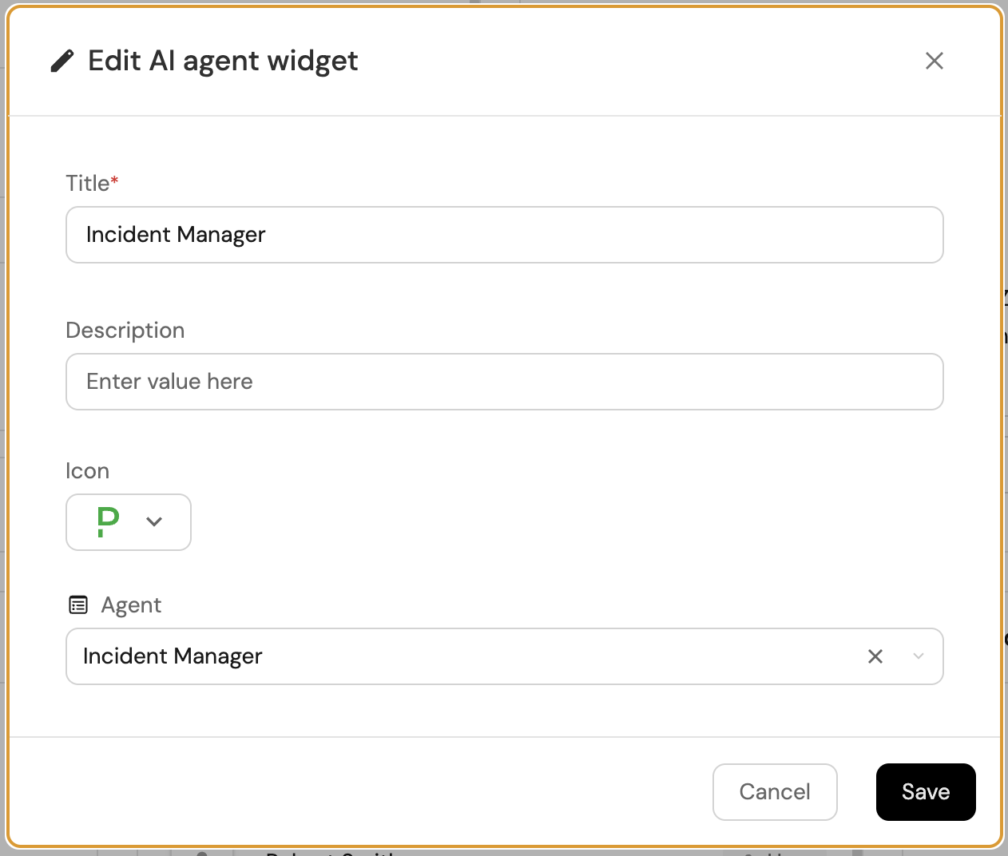
Task: Click the pencil edit icon in header
Action: (x=62, y=61)
